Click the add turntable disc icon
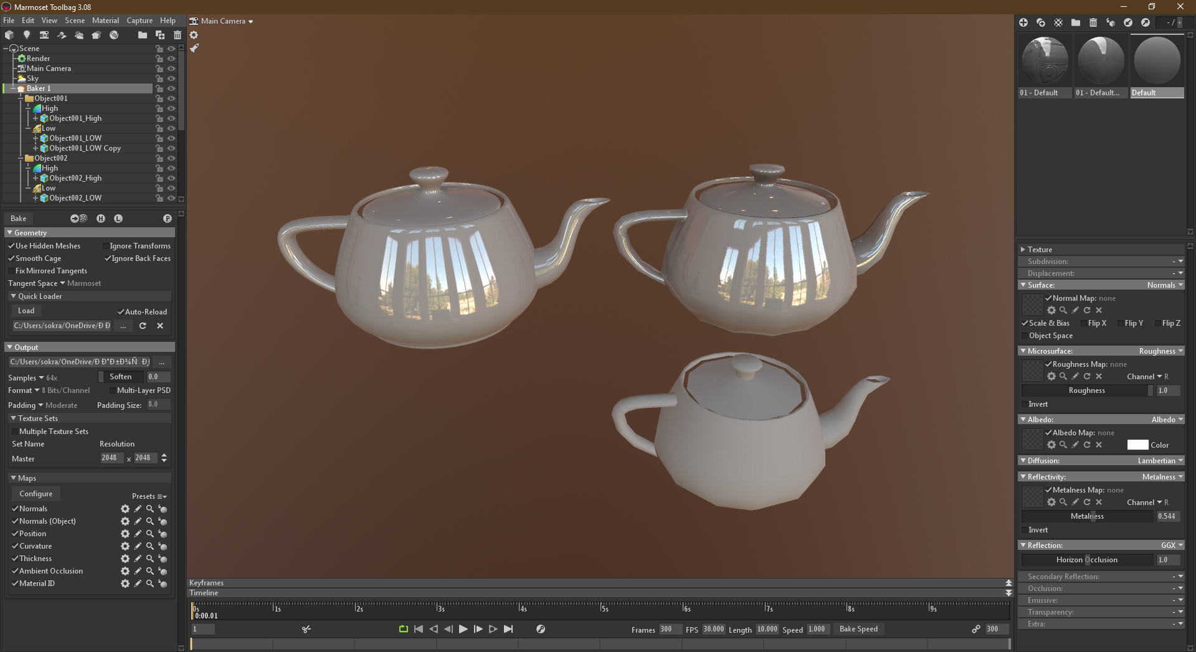This screenshot has height=652, width=1196. 114,35
